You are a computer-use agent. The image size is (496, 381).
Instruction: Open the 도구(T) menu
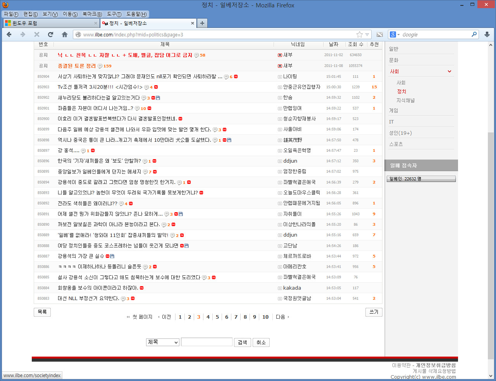tap(114, 14)
